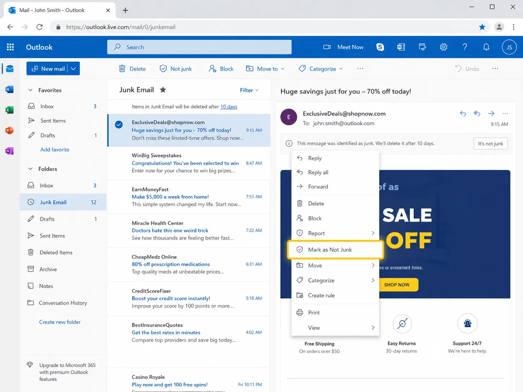
Task: Click Add favorite link
Action: point(55,149)
